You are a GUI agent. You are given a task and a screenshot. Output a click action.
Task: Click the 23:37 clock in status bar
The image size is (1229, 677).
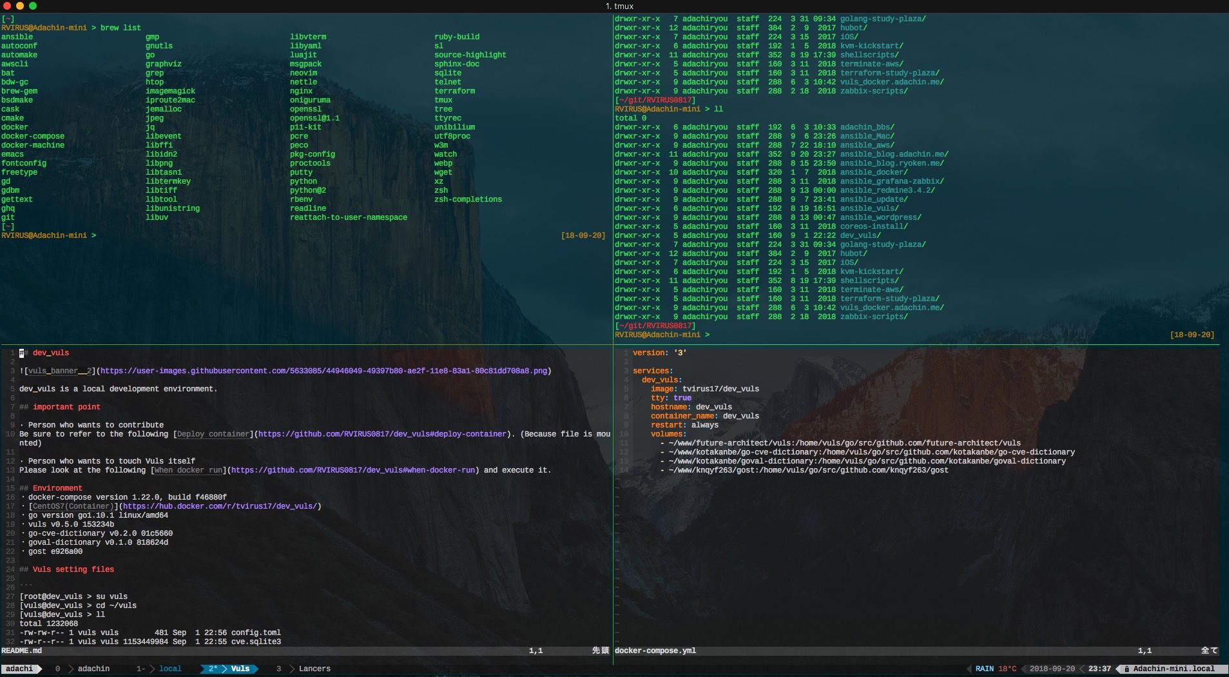[x=1099, y=669]
